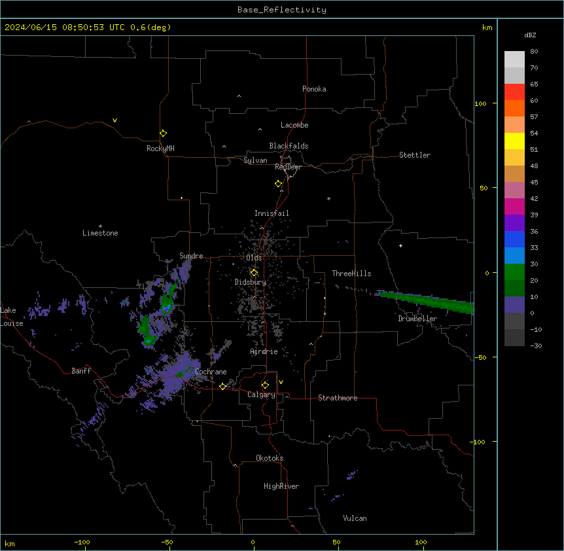Click the Calgary city label
564x551 pixels.
pyautogui.click(x=261, y=395)
